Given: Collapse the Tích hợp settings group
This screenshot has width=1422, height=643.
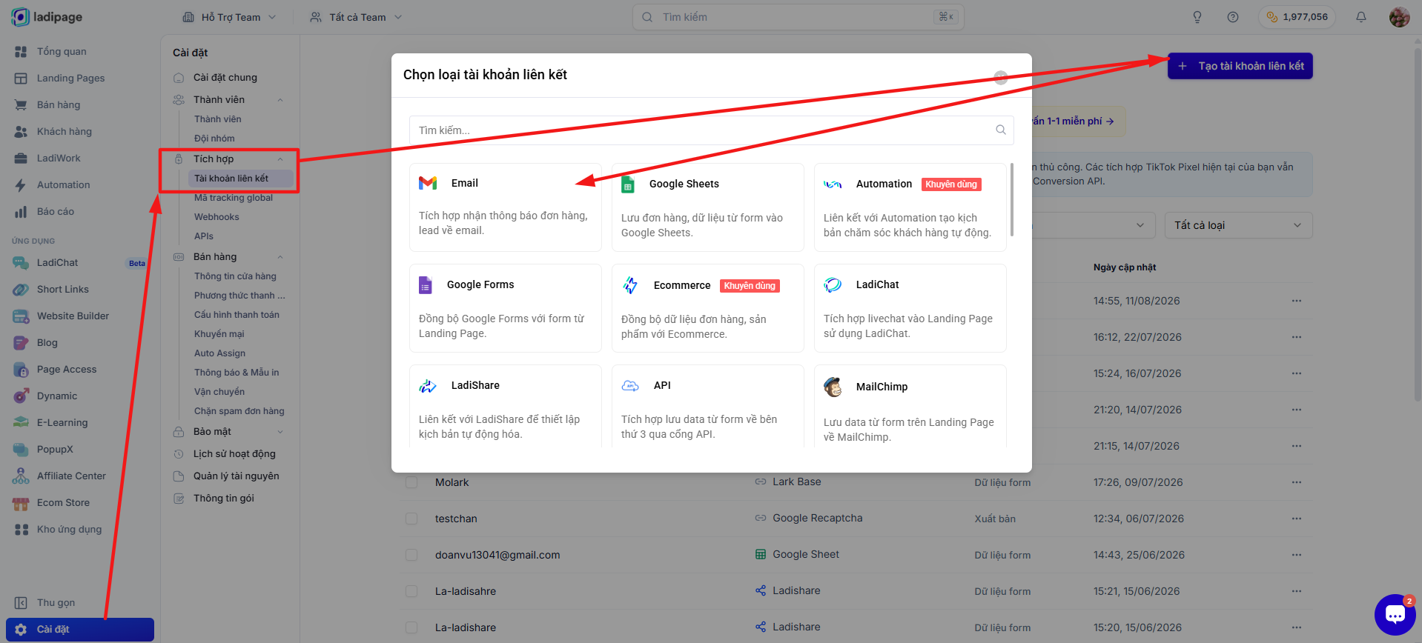Looking at the screenshot, I should [280, 159].
